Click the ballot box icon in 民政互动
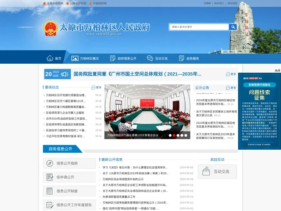This screenshot has width=281, height=211. [x=206, y=171]
